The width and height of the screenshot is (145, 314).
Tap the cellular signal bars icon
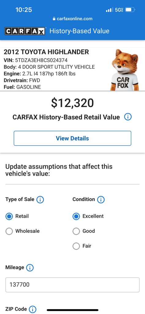point(108,10)
